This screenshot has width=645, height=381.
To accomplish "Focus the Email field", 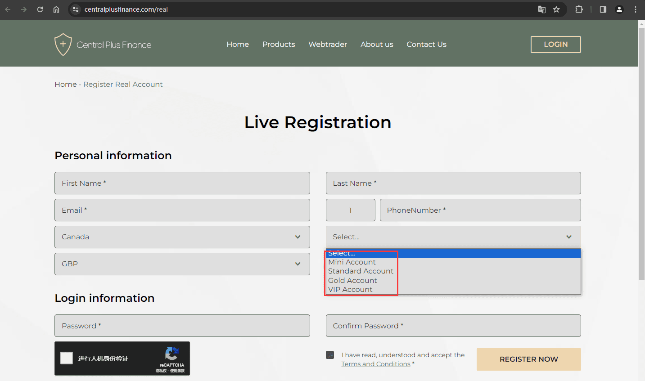I will [182, 210].
